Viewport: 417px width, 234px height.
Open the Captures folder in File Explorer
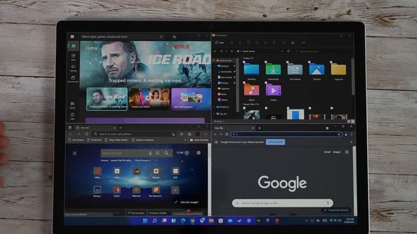(x=339, y=71)
